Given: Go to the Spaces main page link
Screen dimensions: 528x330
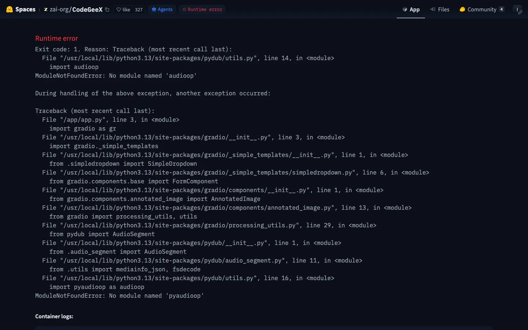Looking at the screenshot, I should pyautogui.click(x=25, y=10).
